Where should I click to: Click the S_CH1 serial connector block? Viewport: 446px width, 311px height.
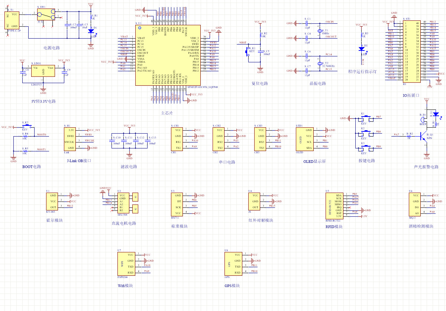pos(176,139)
